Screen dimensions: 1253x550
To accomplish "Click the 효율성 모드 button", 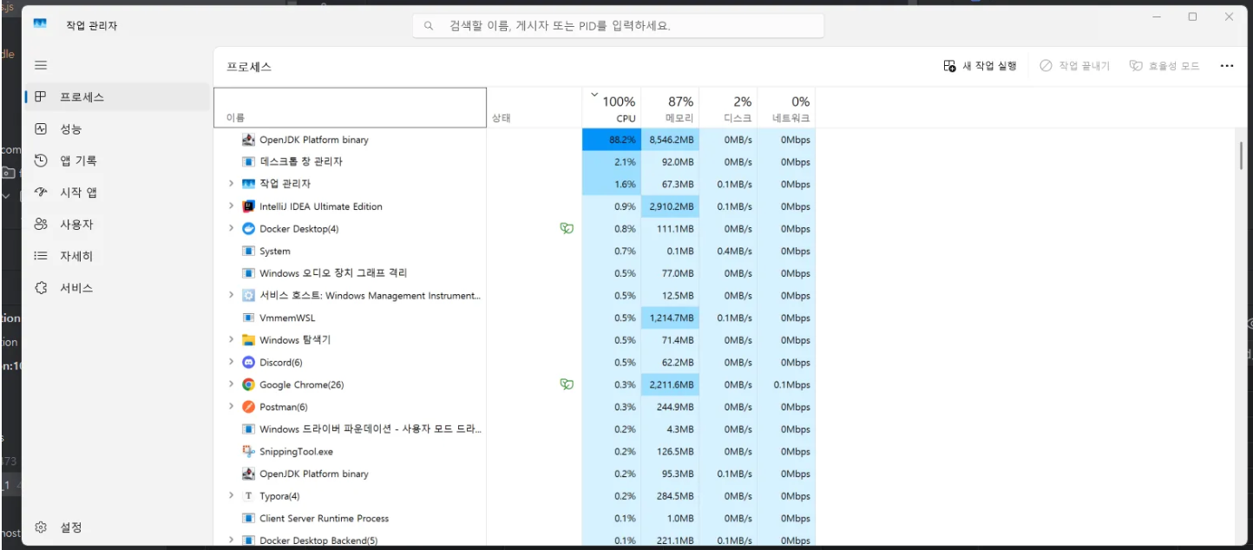I will pos(1164,66).
